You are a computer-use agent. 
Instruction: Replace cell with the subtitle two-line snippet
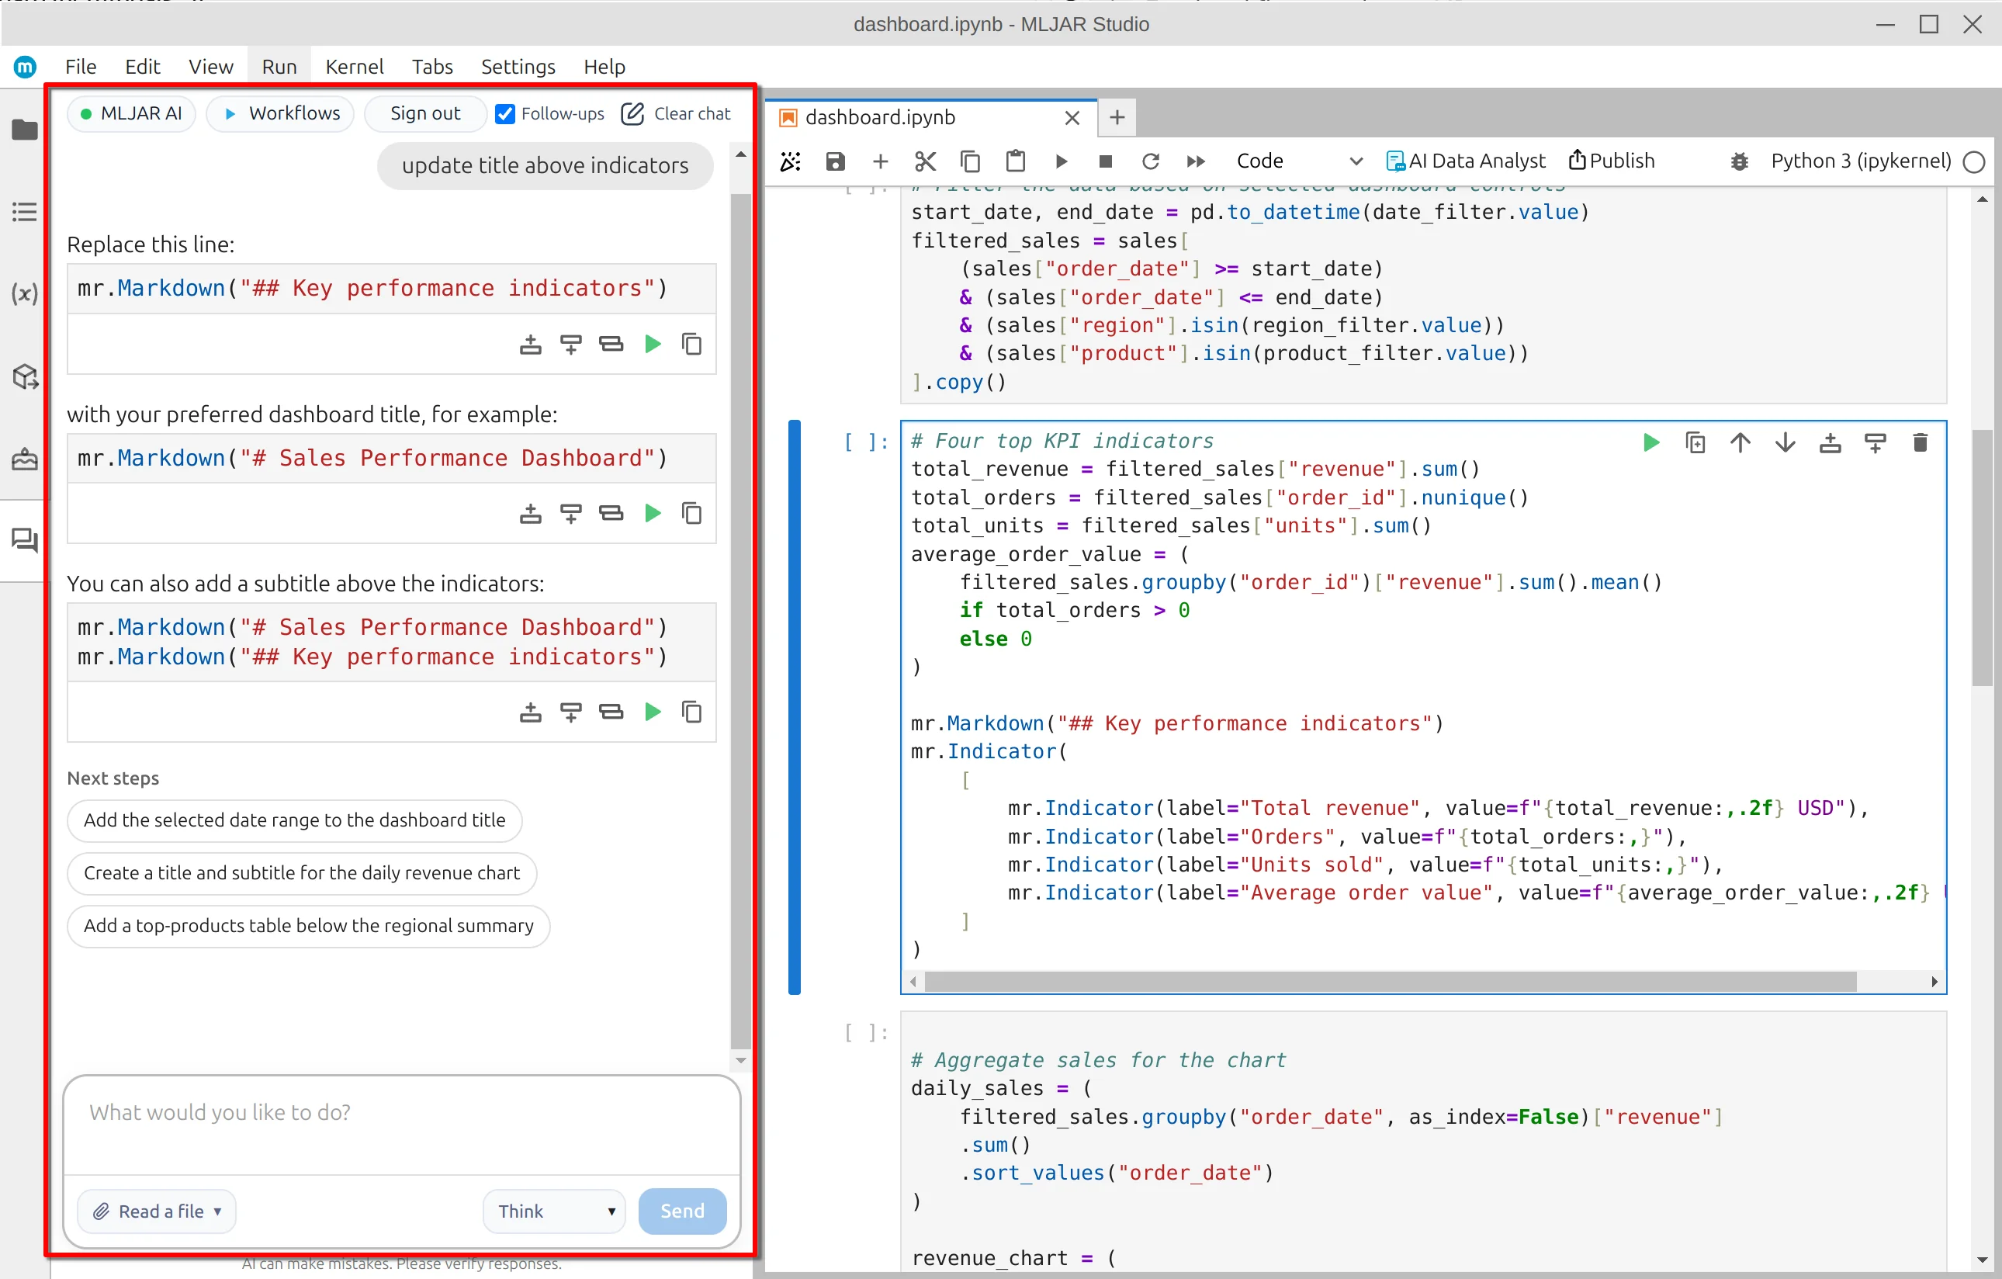[x=611, y=712]
